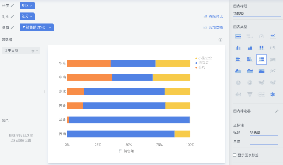Choose the stacked area chart type
Screen dimensions: 283x165
250,71
